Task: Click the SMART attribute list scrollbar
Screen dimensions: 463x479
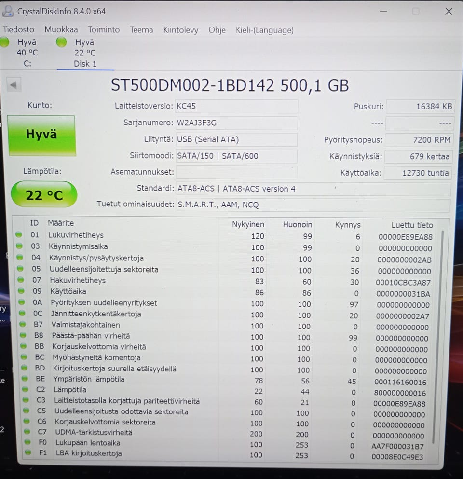Action: point(438,336)
